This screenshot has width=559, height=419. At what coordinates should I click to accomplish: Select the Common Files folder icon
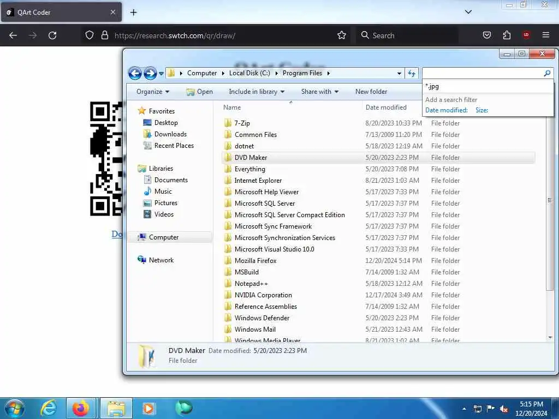[228, 135]
